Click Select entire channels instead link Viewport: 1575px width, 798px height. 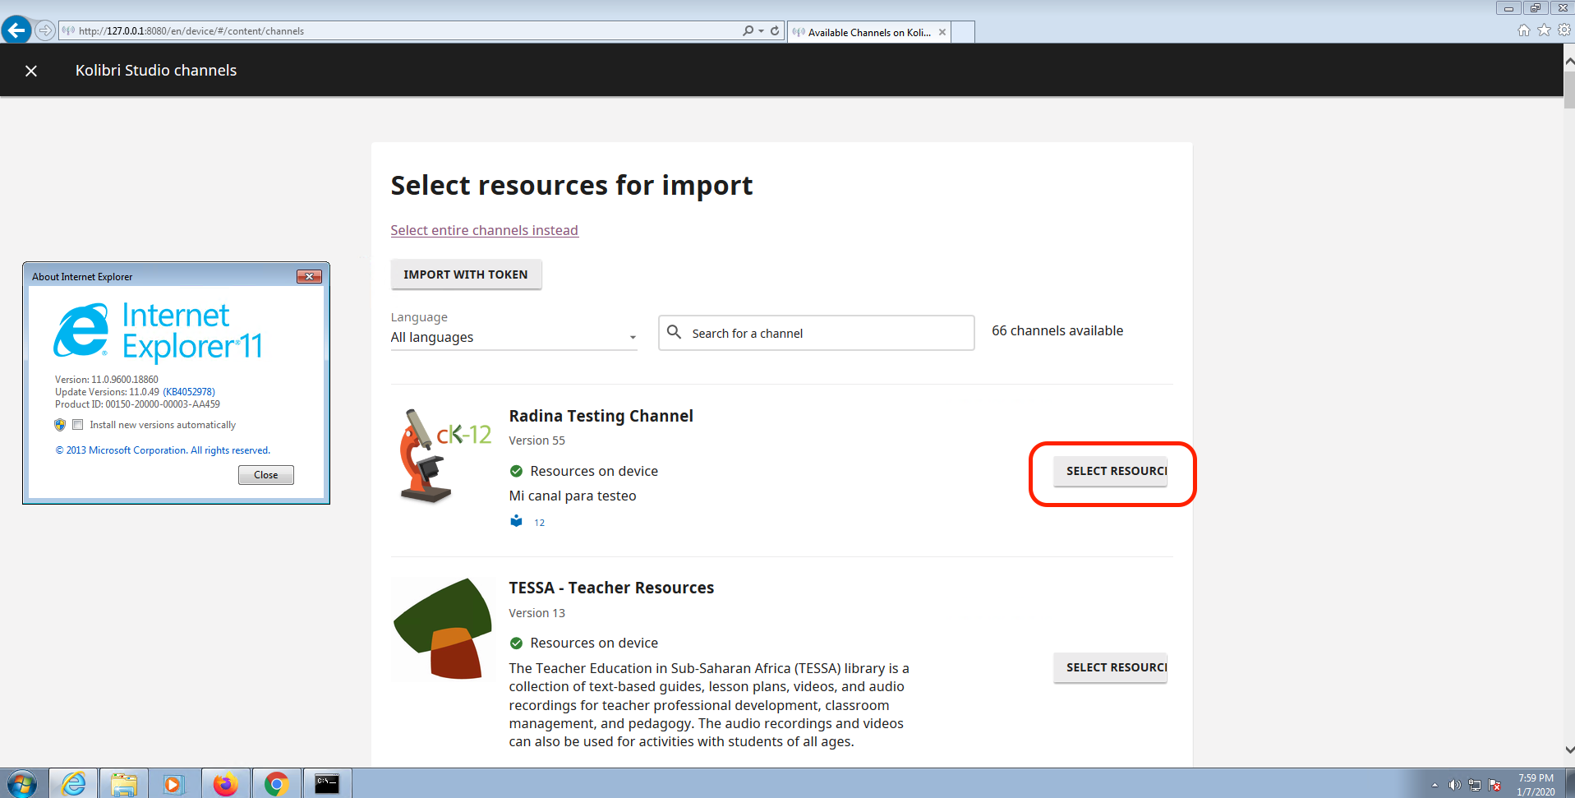pyautogui.click(x=484, y=230)
